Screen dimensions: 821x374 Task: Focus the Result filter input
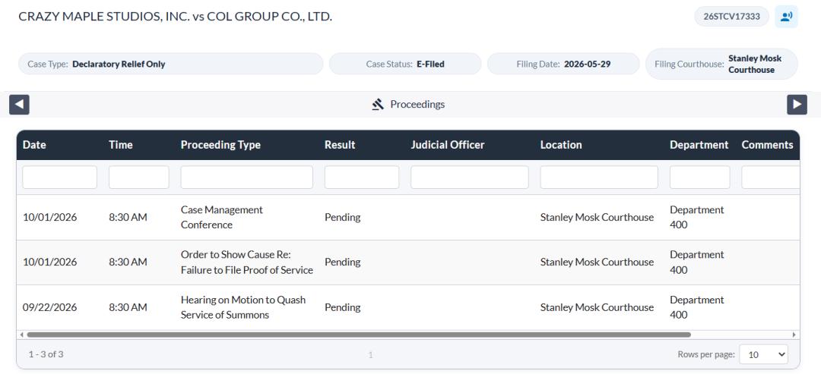[x=362, y=177]
